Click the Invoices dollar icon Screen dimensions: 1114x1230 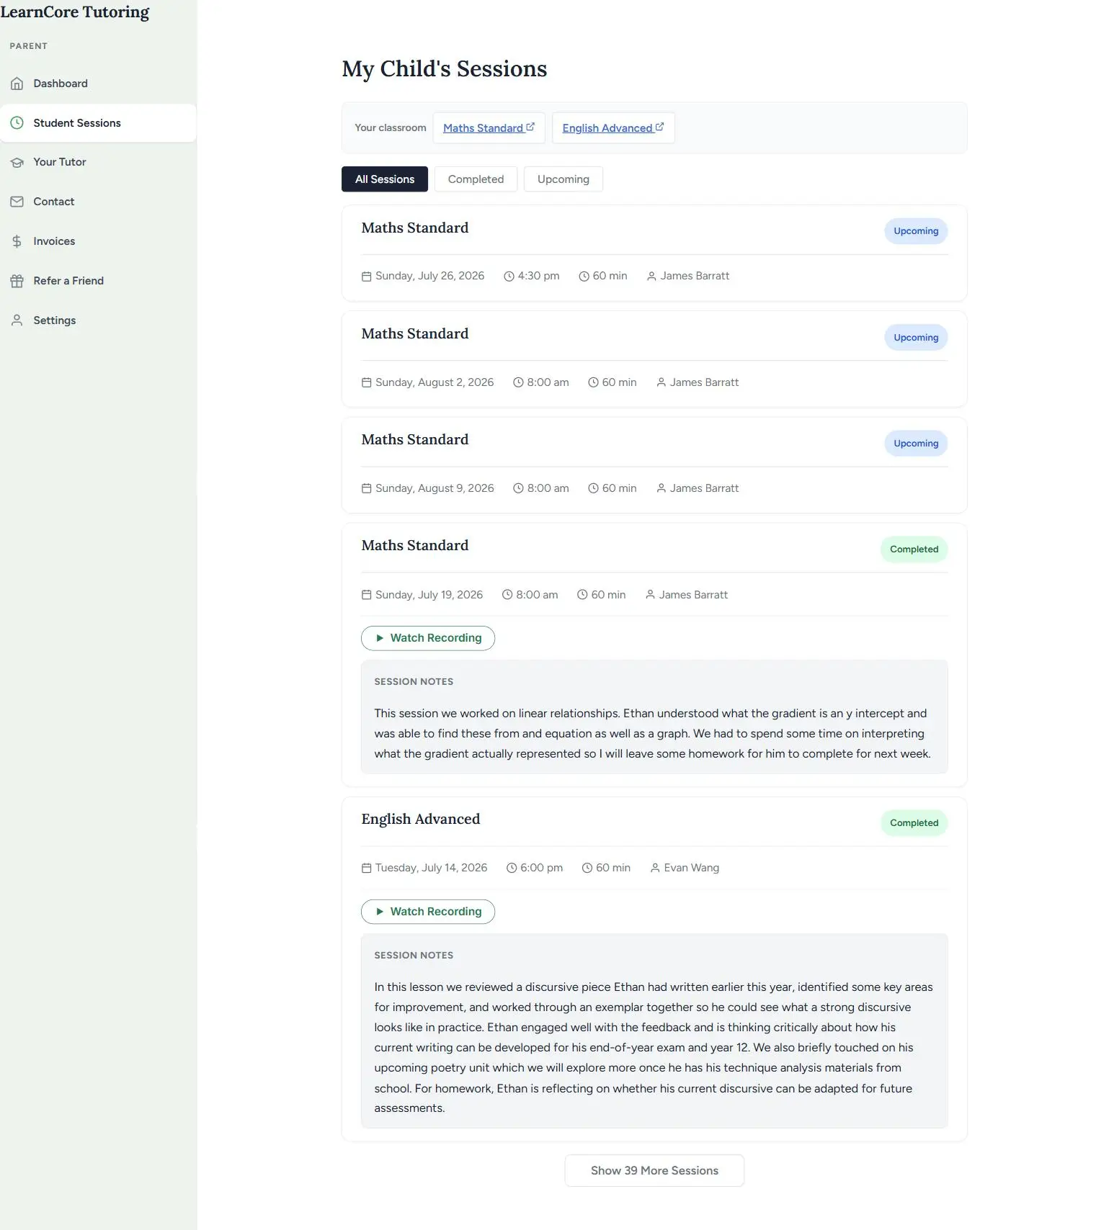pyautogui.click(x=17, y=241)
